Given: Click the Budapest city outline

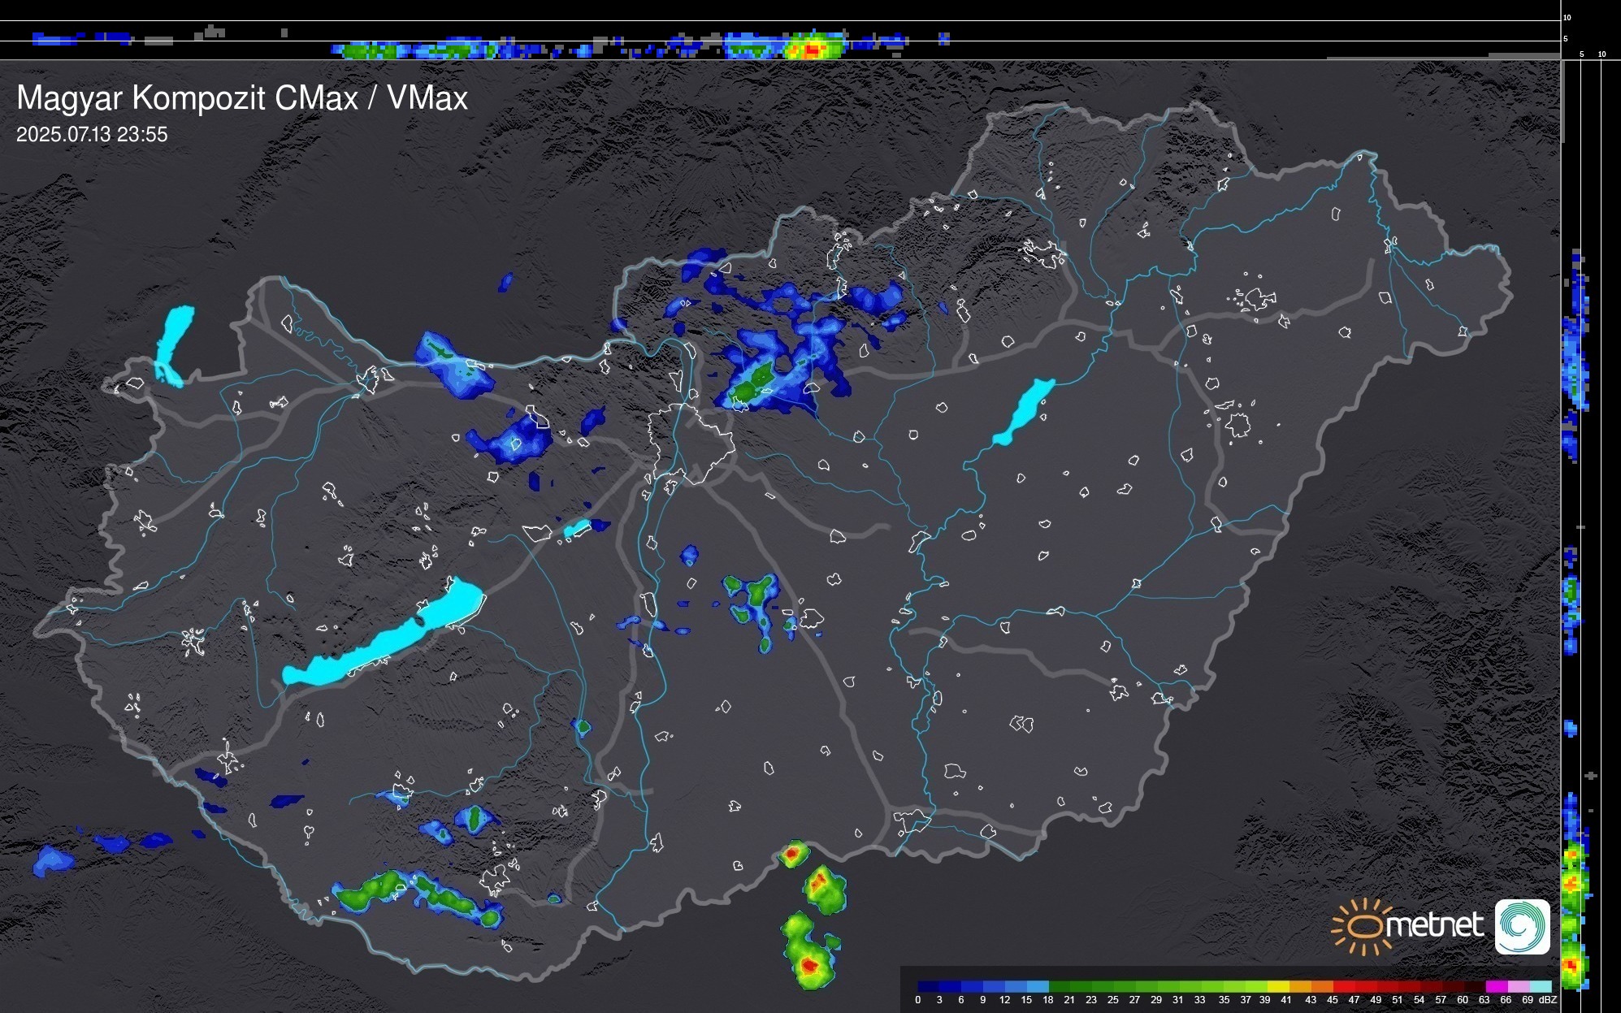Looking at the screenshot, I should point(691,444).
